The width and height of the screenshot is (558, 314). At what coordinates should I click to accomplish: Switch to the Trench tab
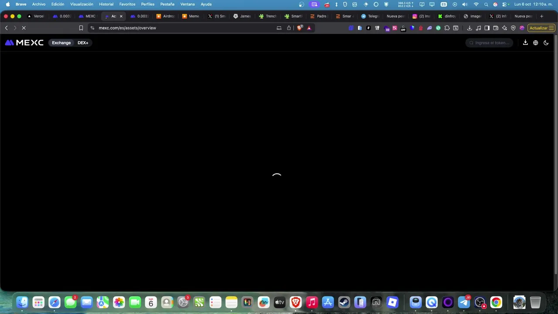coord(268,16)
